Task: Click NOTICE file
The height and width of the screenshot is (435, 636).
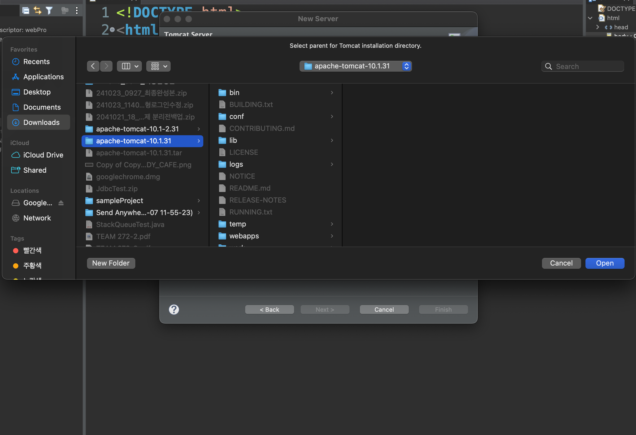Action: [x=276, y=176]
